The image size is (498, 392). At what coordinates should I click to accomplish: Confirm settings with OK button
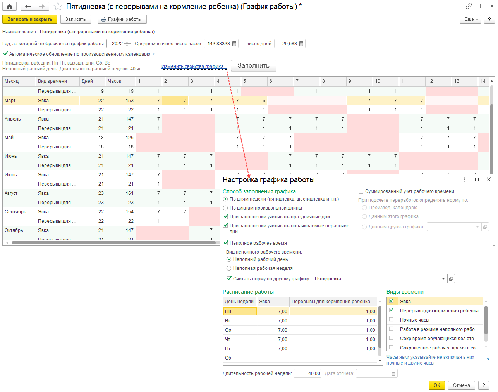(x=437, y=385)
